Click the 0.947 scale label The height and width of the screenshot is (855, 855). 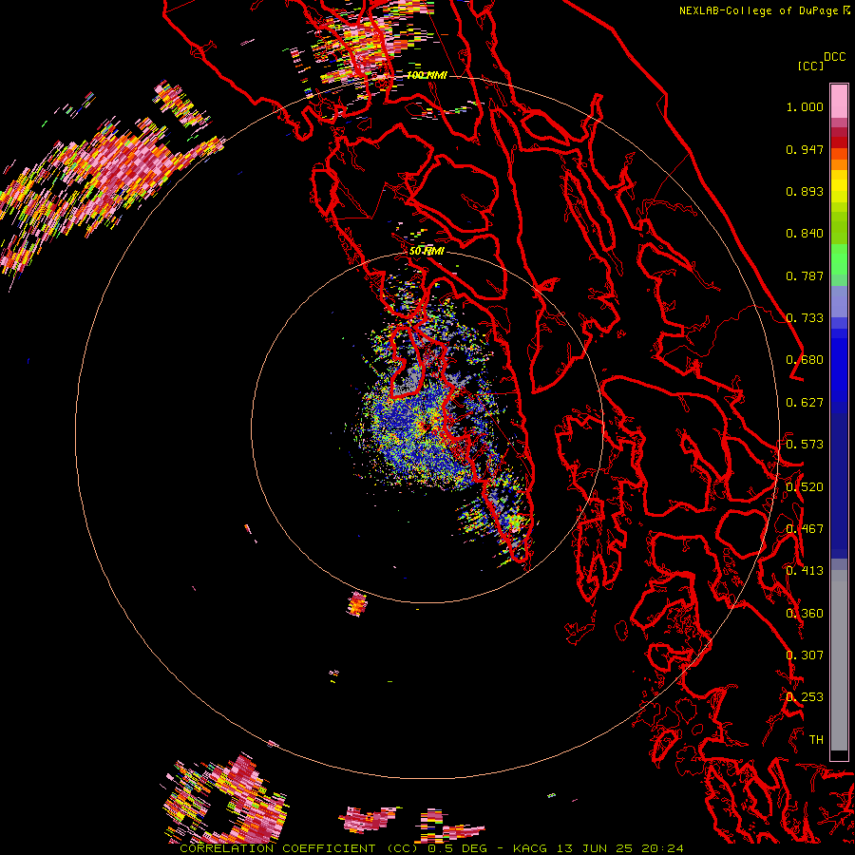pos(805,149)
